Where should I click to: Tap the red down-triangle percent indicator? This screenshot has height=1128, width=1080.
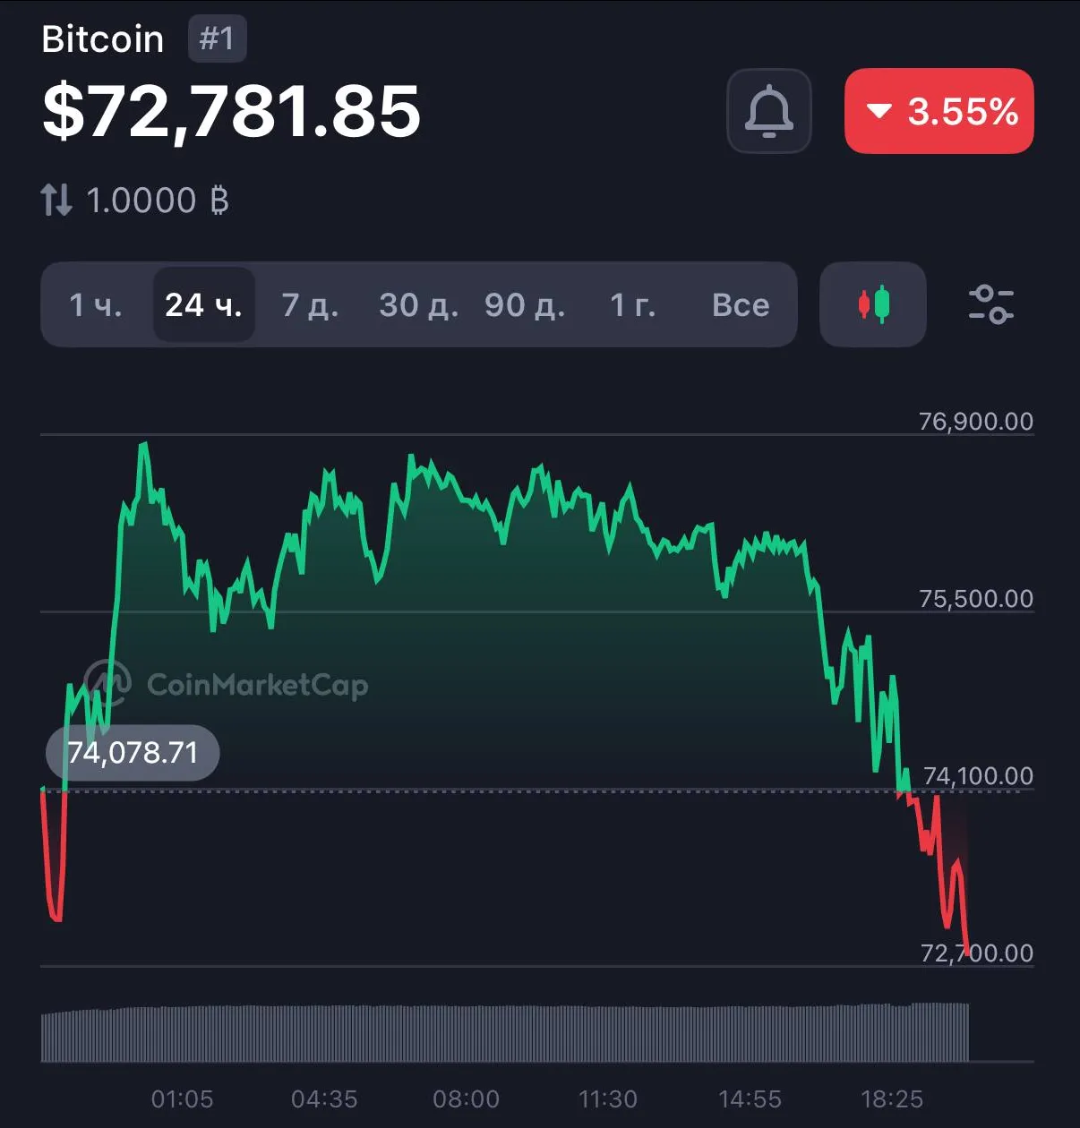pyautogui.click(x=879, y=111)
